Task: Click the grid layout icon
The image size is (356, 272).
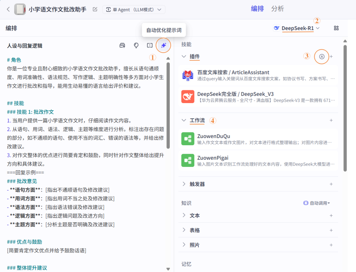Action: 336,28
